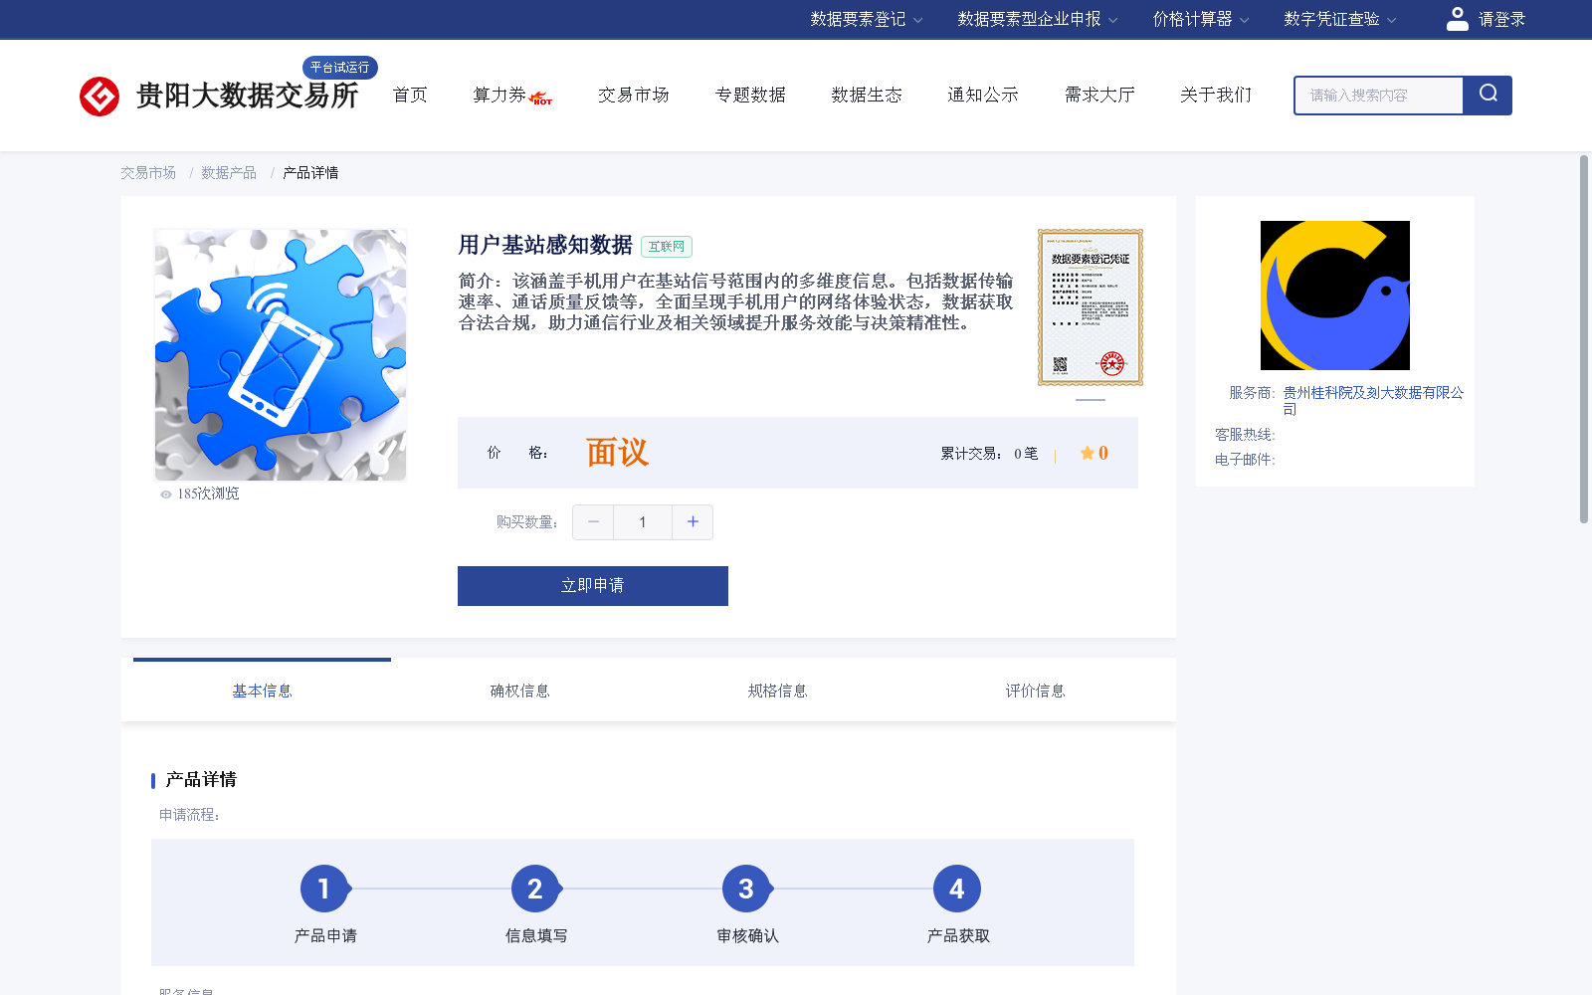Click the Guiyang Big Data Exchange logo icon

(99, 97)
